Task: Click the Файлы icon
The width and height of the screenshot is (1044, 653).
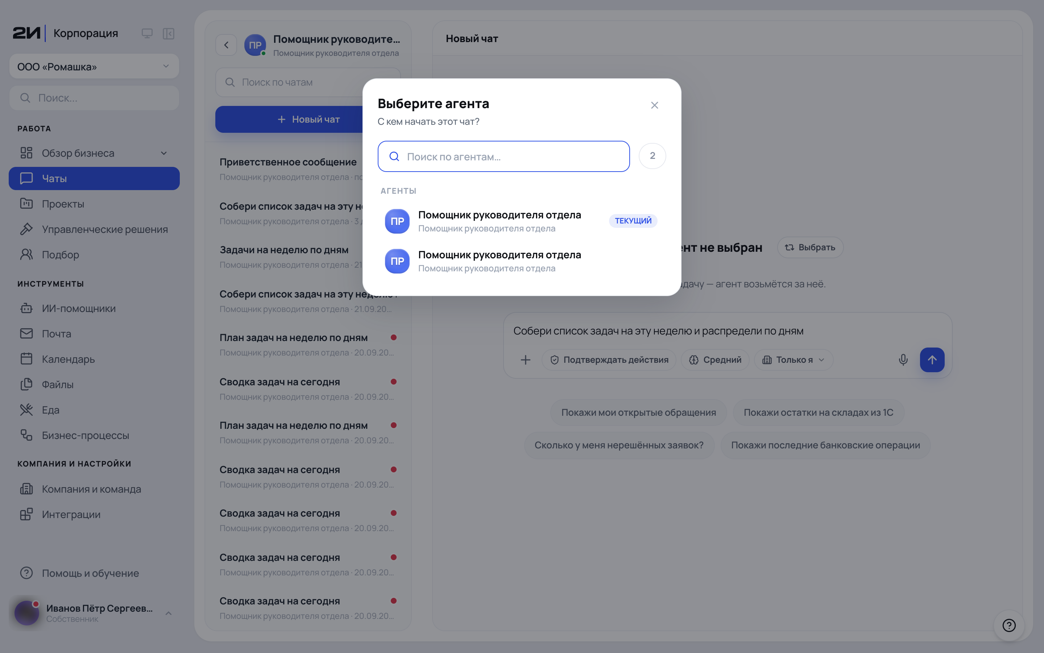Action: (26, 385)
